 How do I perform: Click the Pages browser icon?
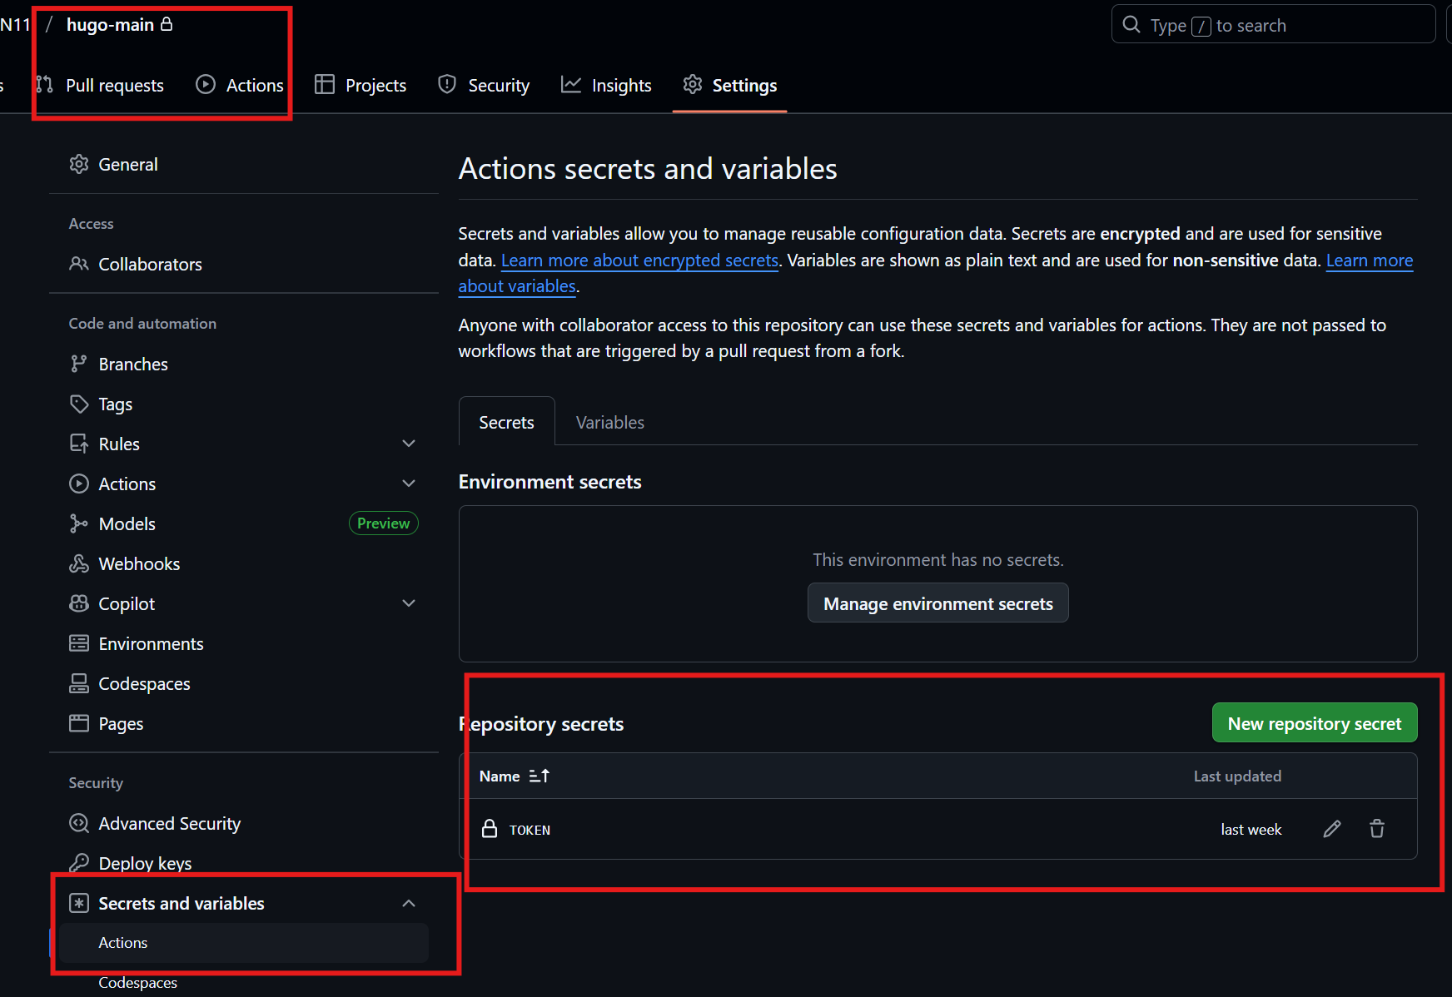click(x=79, y=724)
